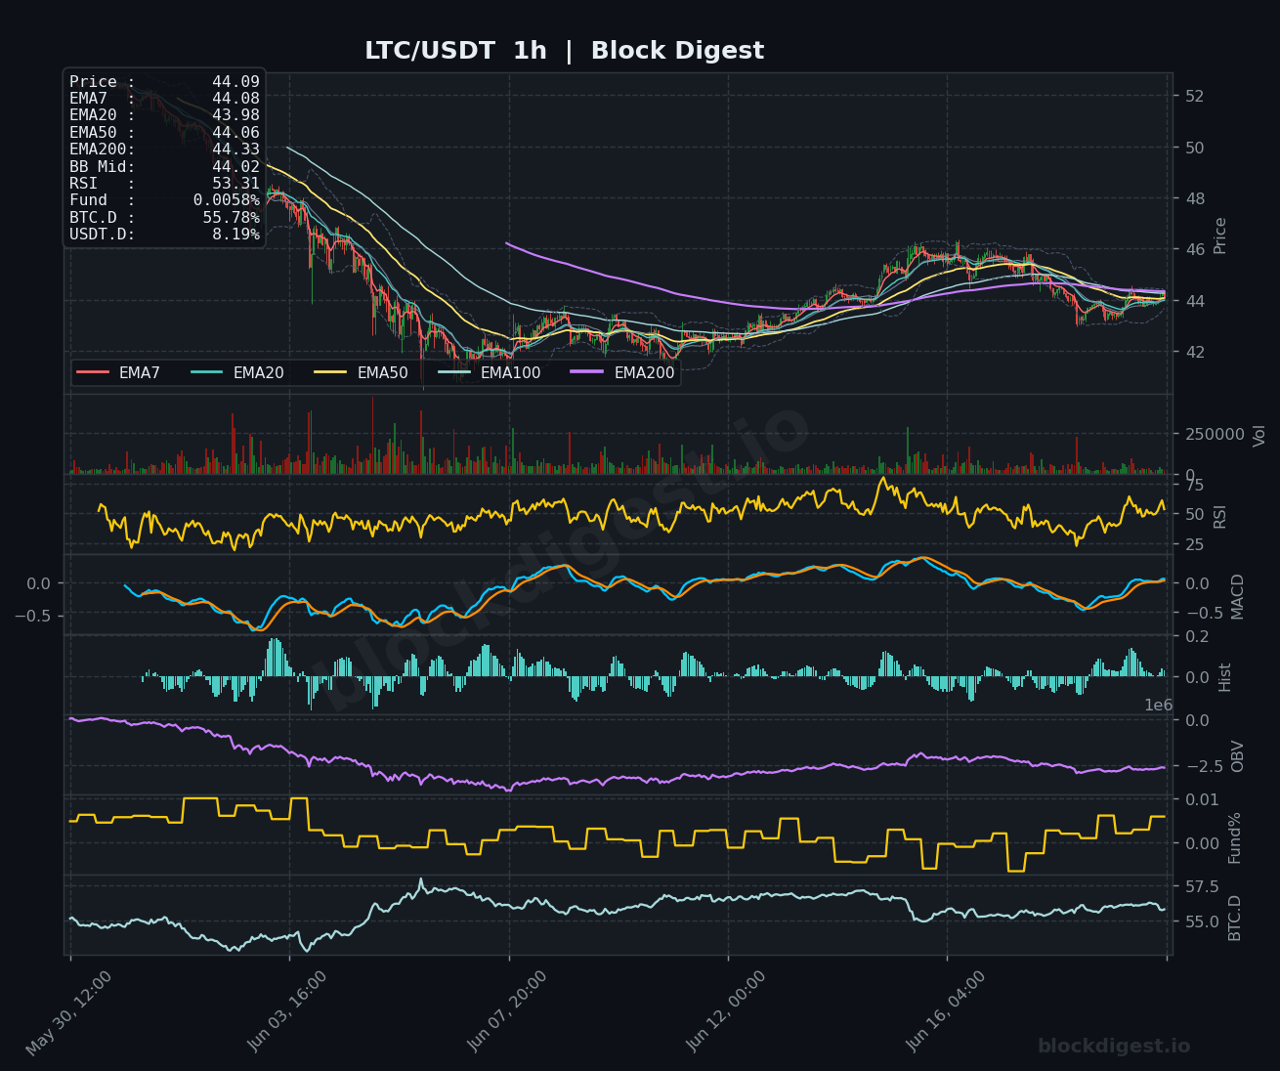Click the Jun 12, 00:00 date tick
This screenshot has width=1280, height=1071.
click(x=727, y=1010)
